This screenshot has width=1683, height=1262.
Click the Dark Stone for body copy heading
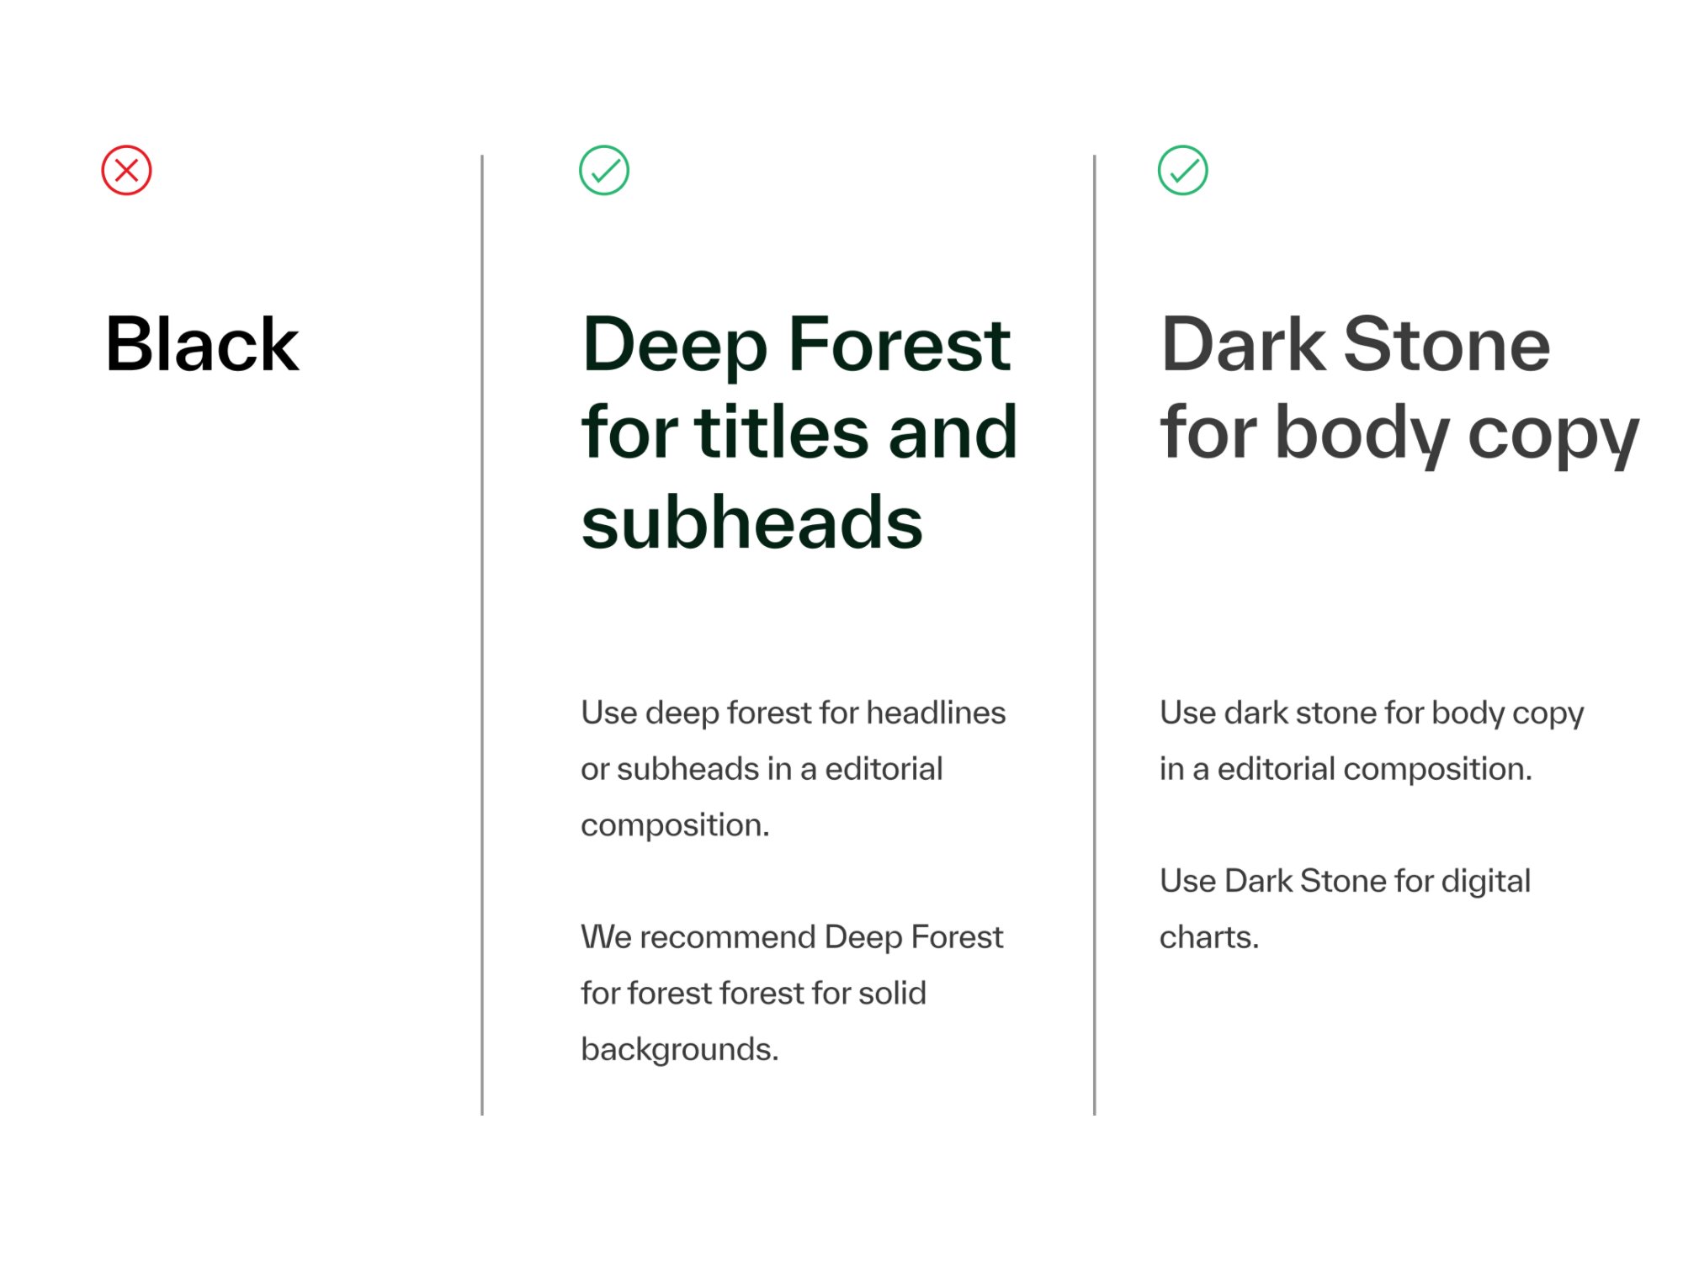pyautogui.click(x=1399, y=389)
